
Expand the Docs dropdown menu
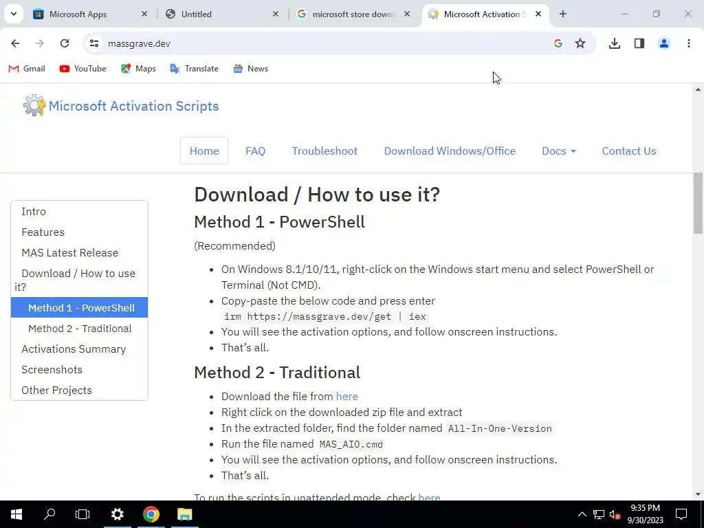click(x=558, y=151)
